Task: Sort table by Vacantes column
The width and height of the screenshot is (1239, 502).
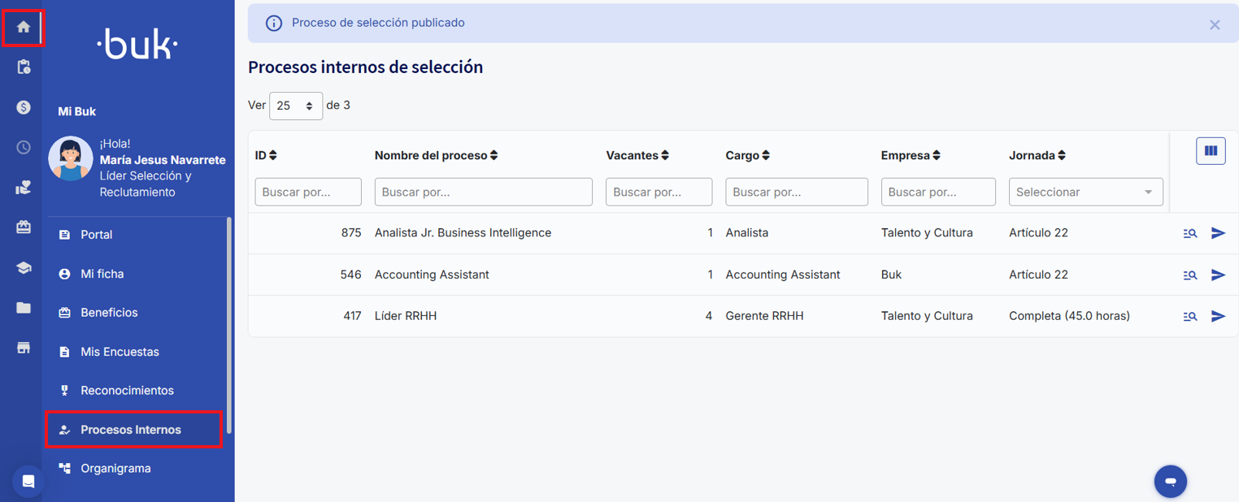Action: coord(665,155)
